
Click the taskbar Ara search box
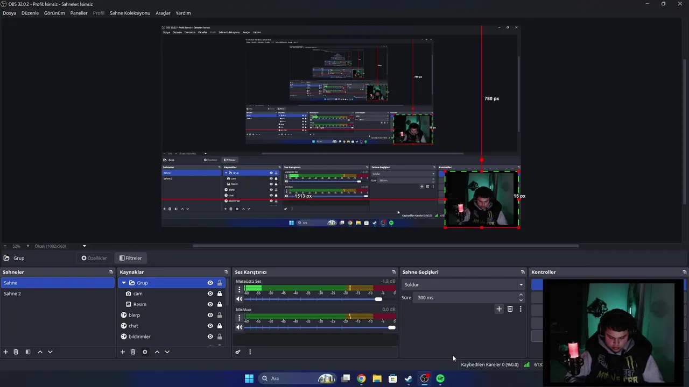coord(297,378)
